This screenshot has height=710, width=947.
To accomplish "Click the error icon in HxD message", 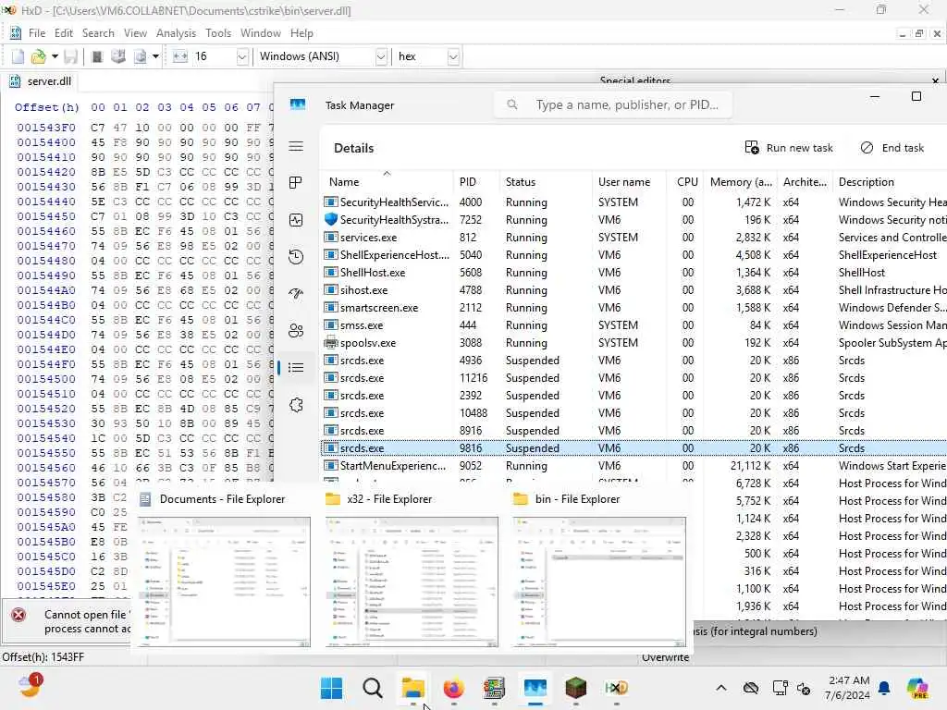I will pos(18,615).
